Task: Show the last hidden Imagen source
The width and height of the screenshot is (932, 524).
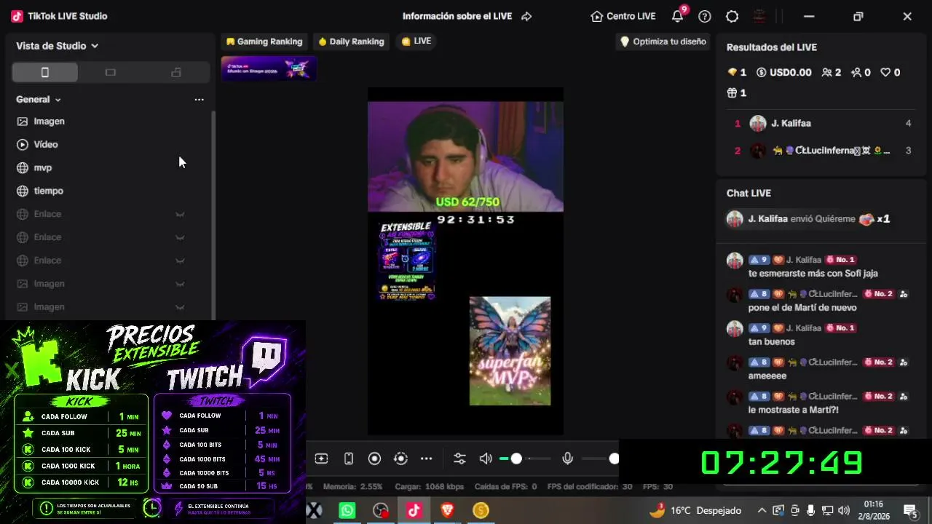Action: click(180, 307)
